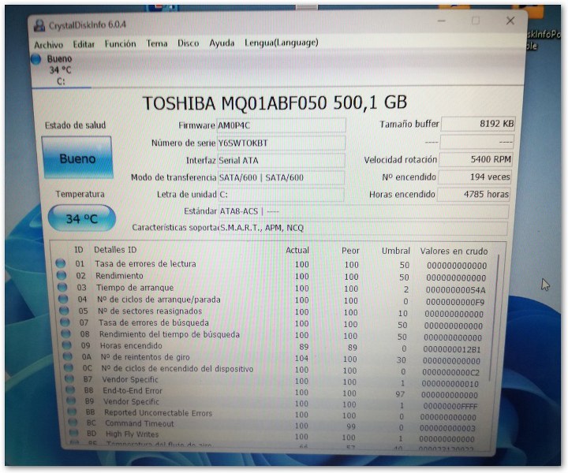The width and height of the screenshot is (568, 473).
Task: Select the Bueno 34 °C C: disk tab
Action: tap(61, 69)
